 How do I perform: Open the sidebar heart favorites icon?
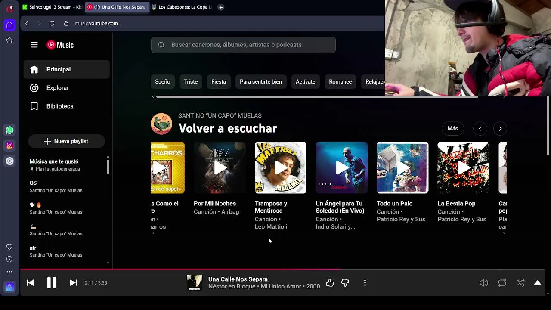pyautogui.click(x=9, y=247)
